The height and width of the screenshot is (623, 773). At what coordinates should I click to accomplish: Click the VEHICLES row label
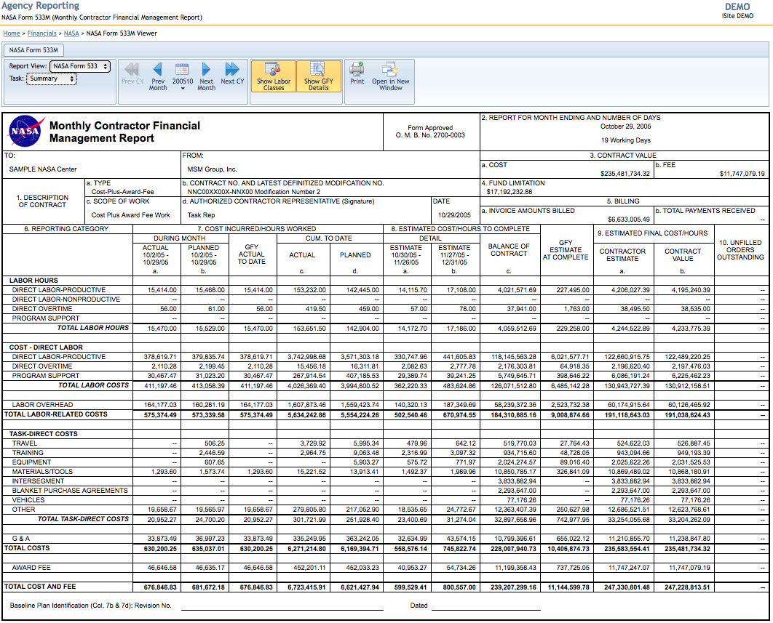click(x=28, y=500)
